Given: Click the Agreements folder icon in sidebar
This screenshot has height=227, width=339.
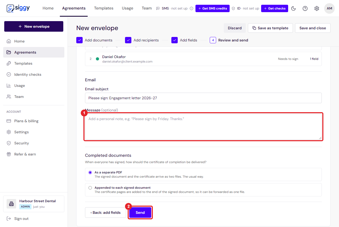Looking at the screenshot, I should [x=9, y=52].
